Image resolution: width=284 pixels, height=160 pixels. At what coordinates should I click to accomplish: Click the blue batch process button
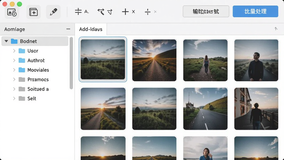click(255, 11)
